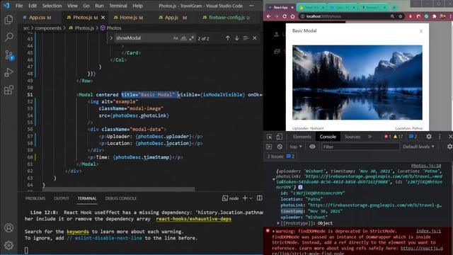The width and height of the screenshot is (453, 255).
Task: Open the Go menu
Action: tap(86, 6)
